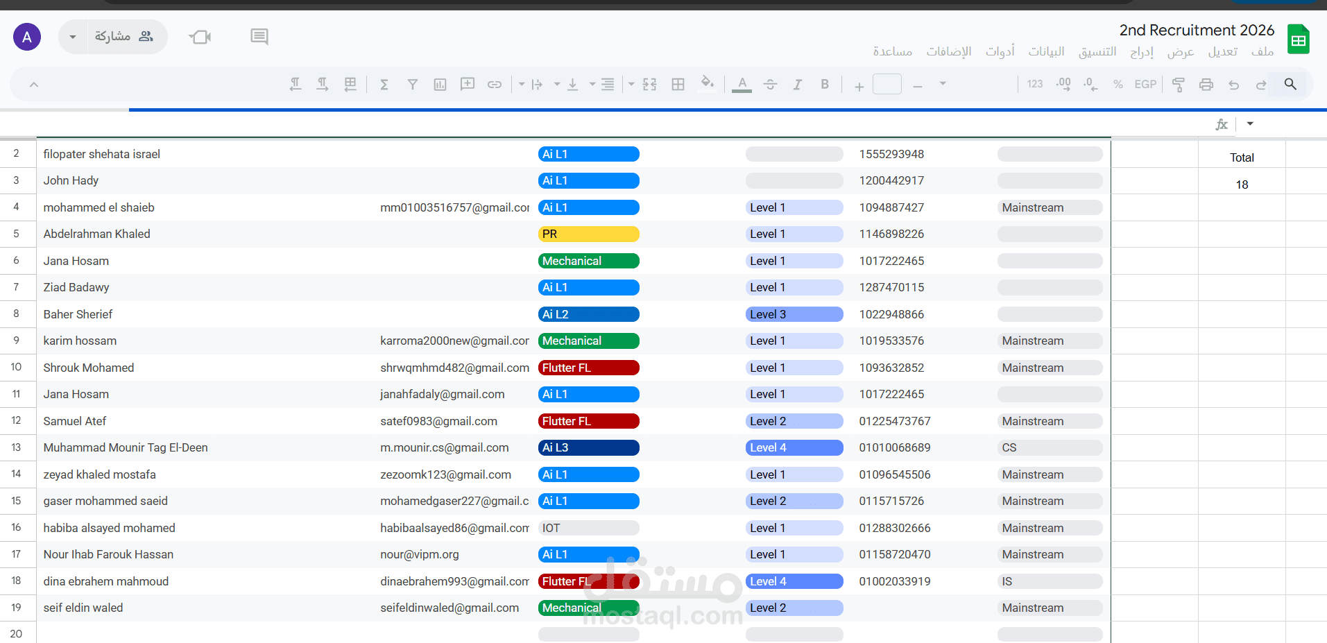
Task: Start a Meet call via the camera icon
Action: (200, 36)
